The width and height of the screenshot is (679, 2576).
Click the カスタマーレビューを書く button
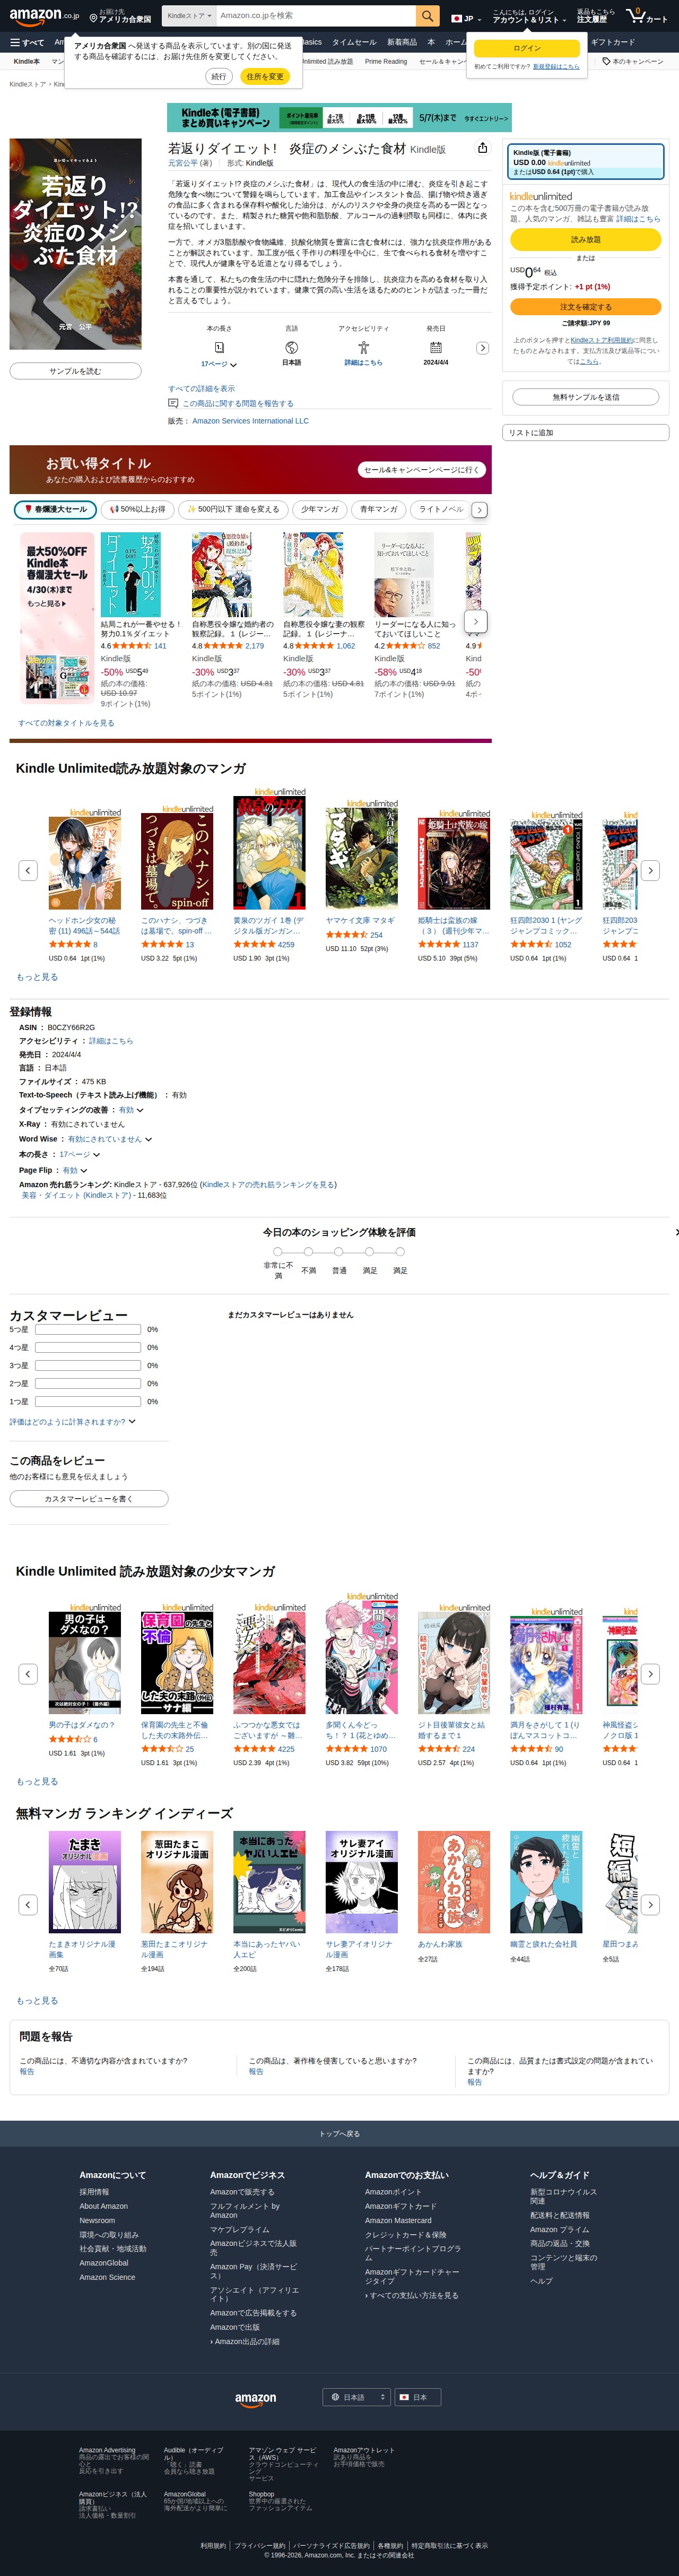coord(89,1498)
